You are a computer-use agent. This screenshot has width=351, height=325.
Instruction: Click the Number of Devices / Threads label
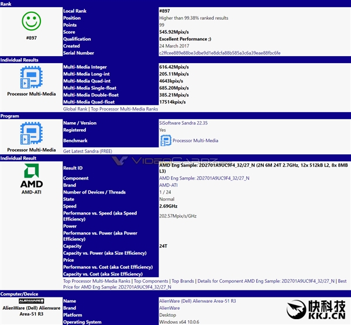[x=94, y=192]
